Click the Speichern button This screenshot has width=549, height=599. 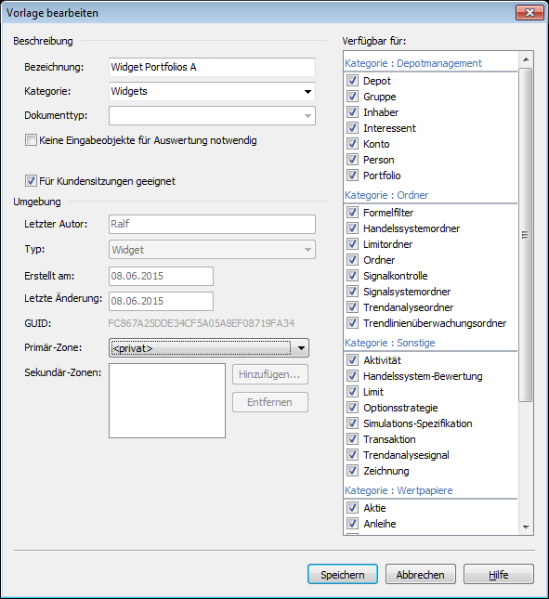(343, 574)
